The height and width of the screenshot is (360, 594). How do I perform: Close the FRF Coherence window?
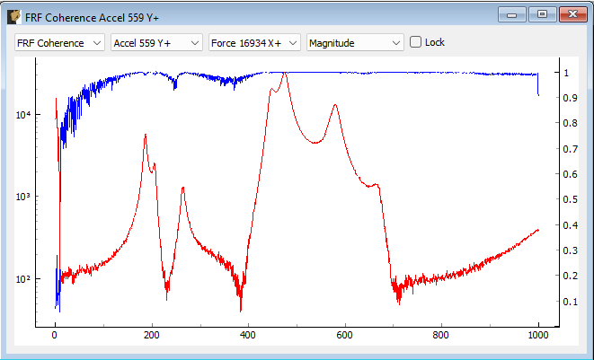point(570,13)
